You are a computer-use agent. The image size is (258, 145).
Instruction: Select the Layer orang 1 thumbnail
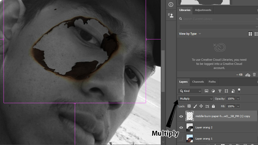[x=190, y=138]
